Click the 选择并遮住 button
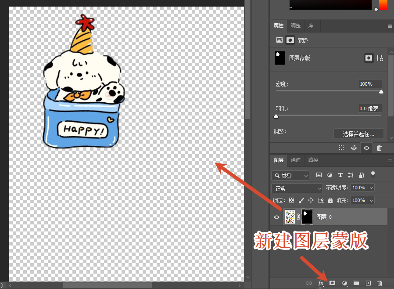Screen dimensions: 394x289 click(358, 134)
